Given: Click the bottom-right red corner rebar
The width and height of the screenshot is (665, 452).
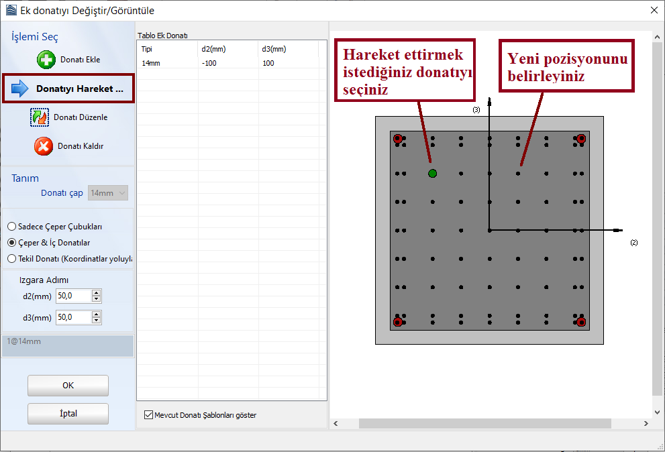Looking at the screenshot, I should click(581, 322).
